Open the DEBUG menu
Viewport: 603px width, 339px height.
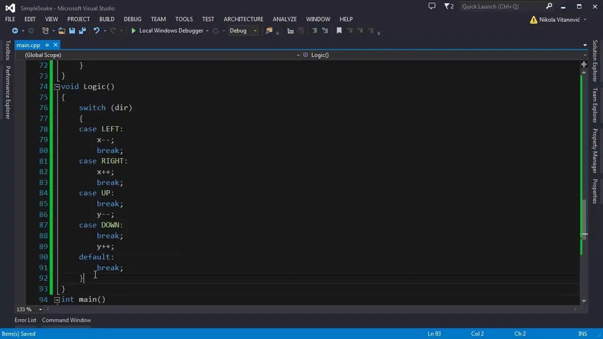(133, 19)
